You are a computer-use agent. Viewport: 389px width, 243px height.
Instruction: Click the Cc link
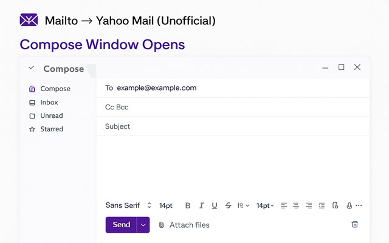pos(109,107)
